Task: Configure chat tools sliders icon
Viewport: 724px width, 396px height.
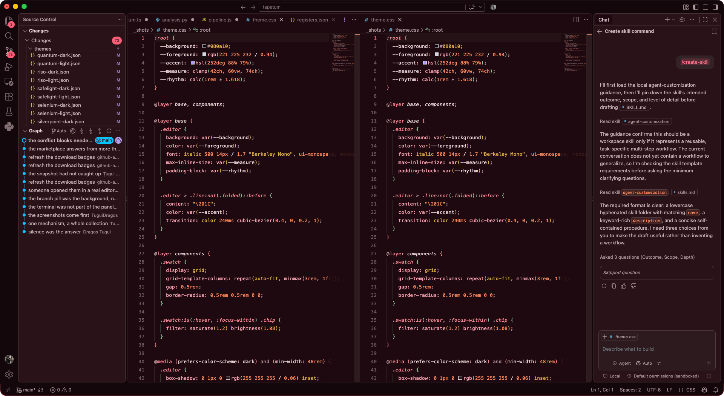Action: [659, 363]
